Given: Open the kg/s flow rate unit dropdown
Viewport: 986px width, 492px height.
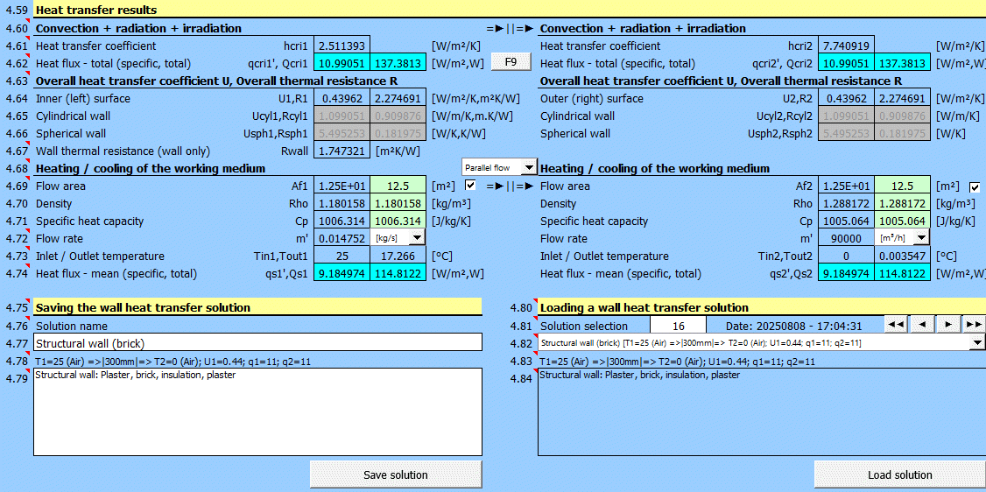Looking at the screenshot, I should click(x=417, y=237).
